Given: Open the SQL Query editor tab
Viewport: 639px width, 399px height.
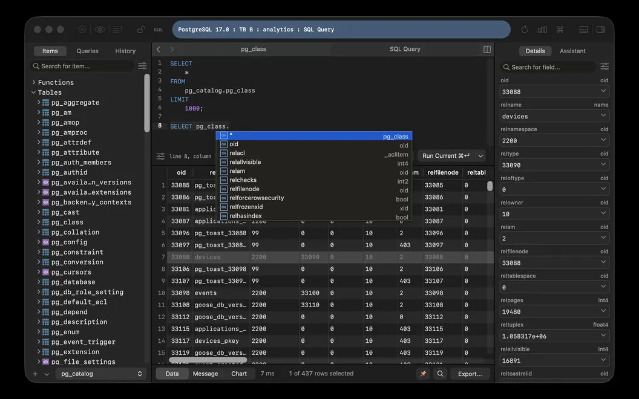Looking at the screenshot, I should coord(405,49).
